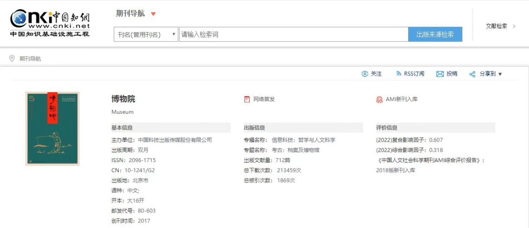Click the ISSN 2096-1715 value
Screen dimensions: 529x228
pyautogui.click(x=143, y=160)
